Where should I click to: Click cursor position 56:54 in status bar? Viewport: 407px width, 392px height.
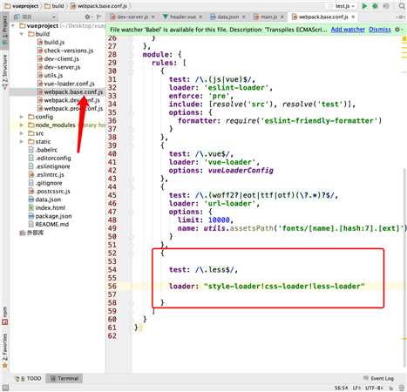click(x=341, y=388)
